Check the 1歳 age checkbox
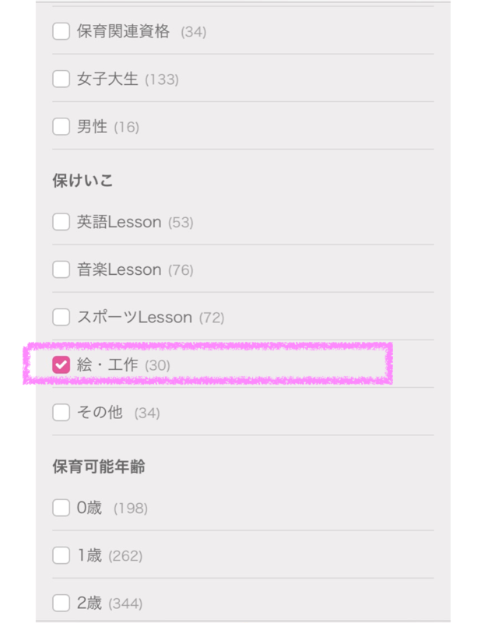Image resolution: width=481 pixels, height=623 pixels. [x=61, y=555]
